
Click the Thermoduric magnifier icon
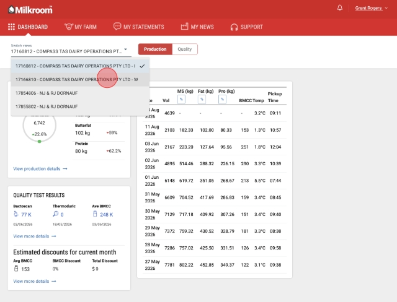55,214
